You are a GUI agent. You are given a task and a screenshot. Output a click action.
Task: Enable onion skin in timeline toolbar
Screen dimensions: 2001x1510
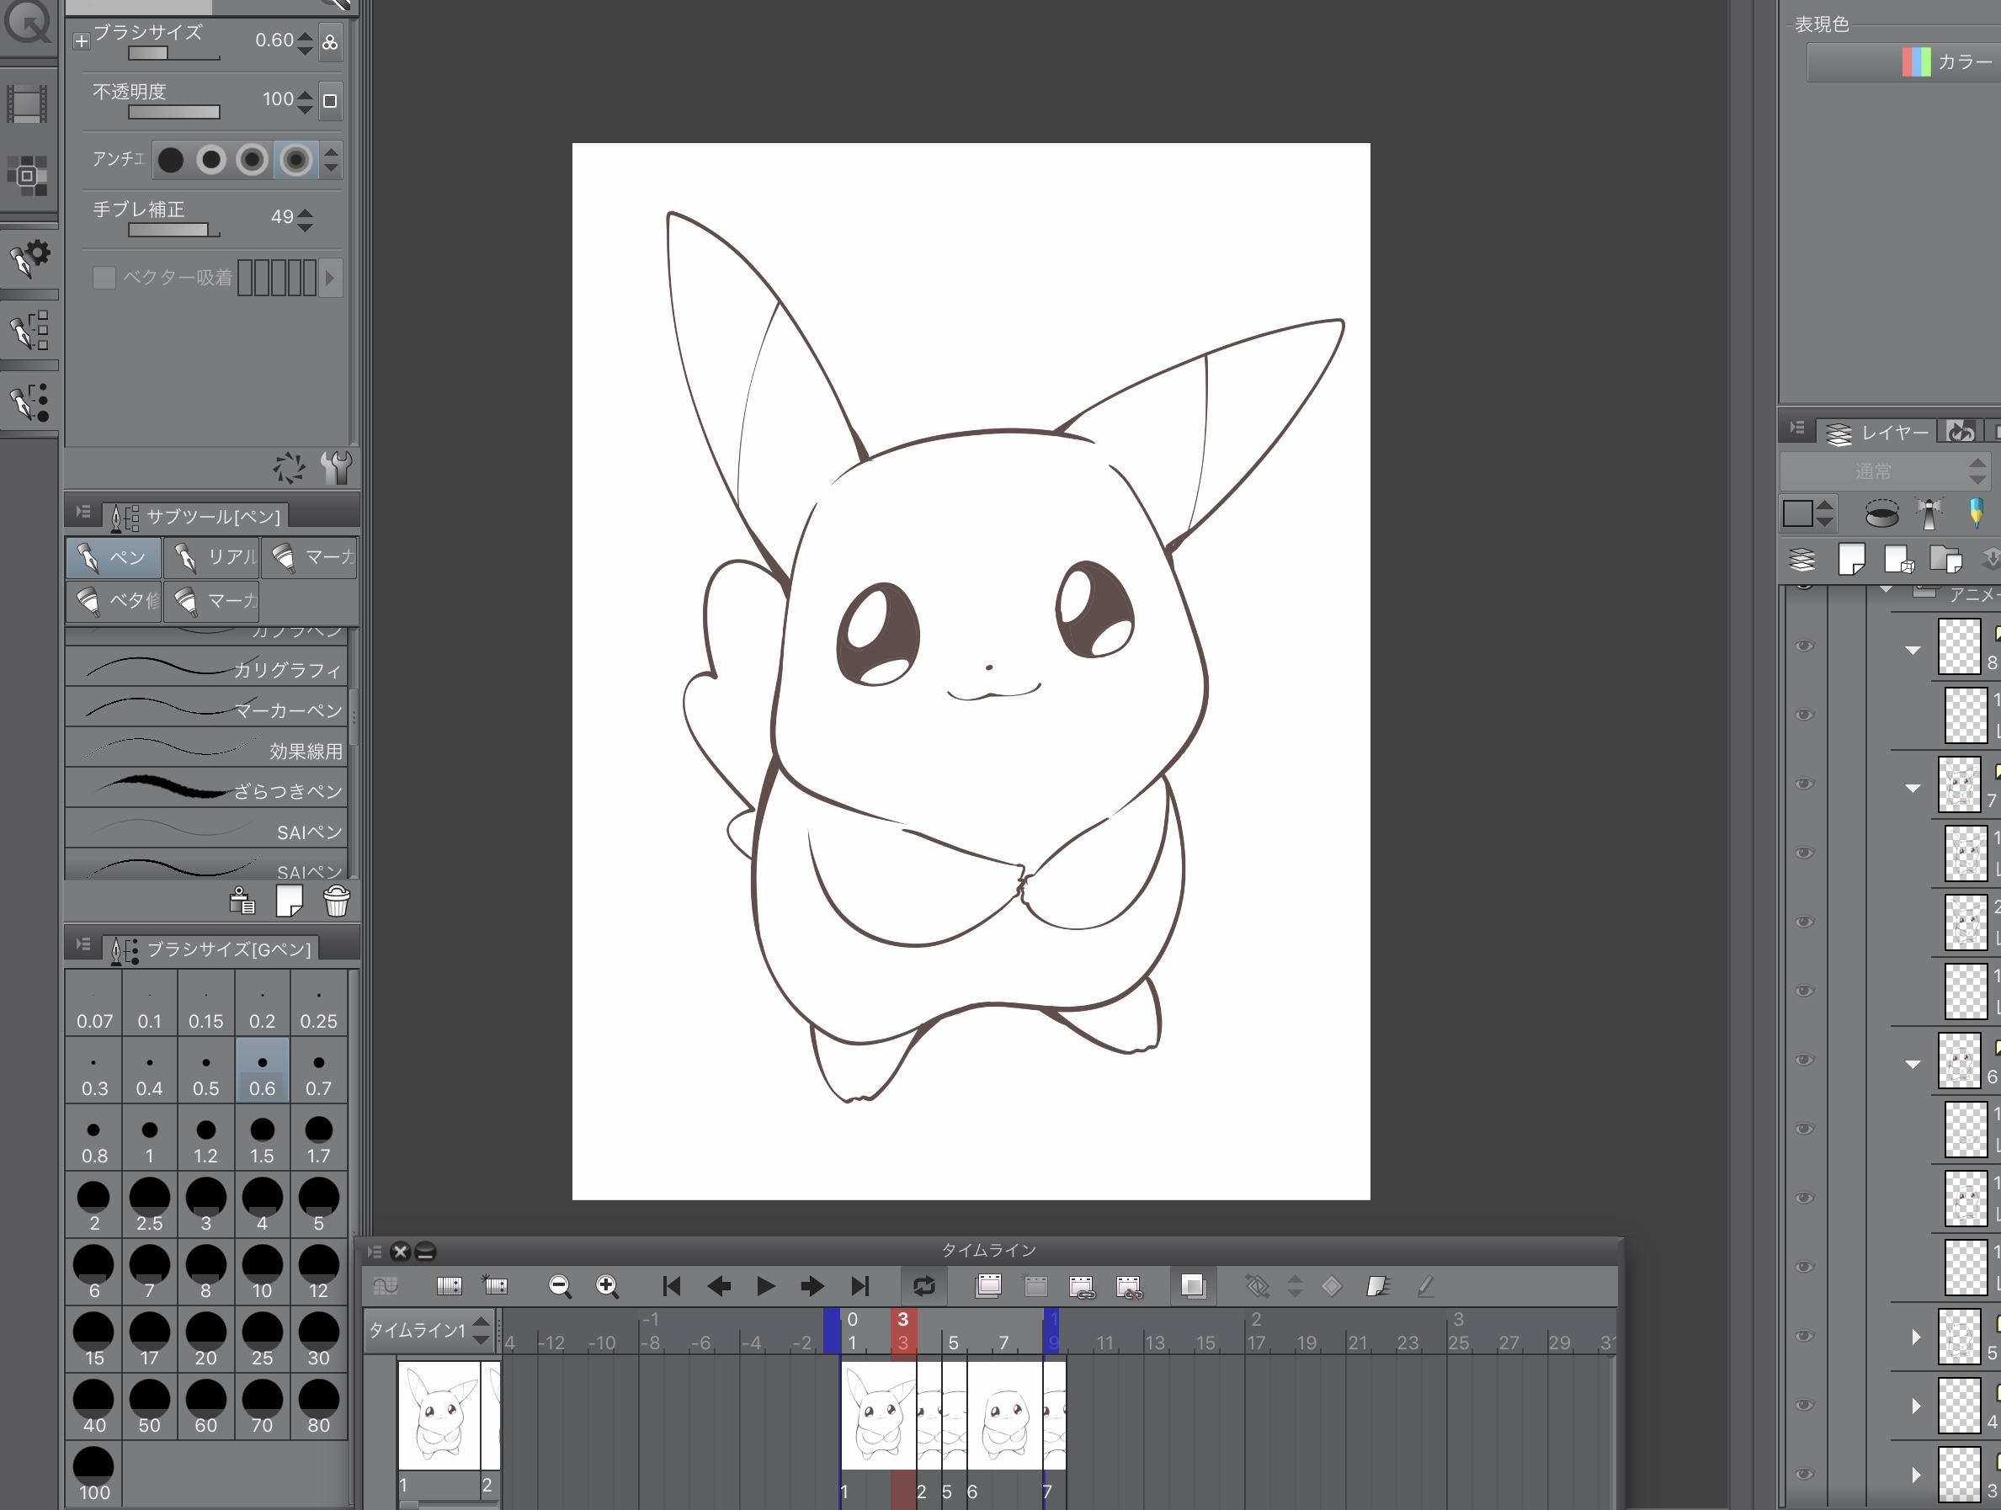pyautogui.click(x=1193, y=1285)
